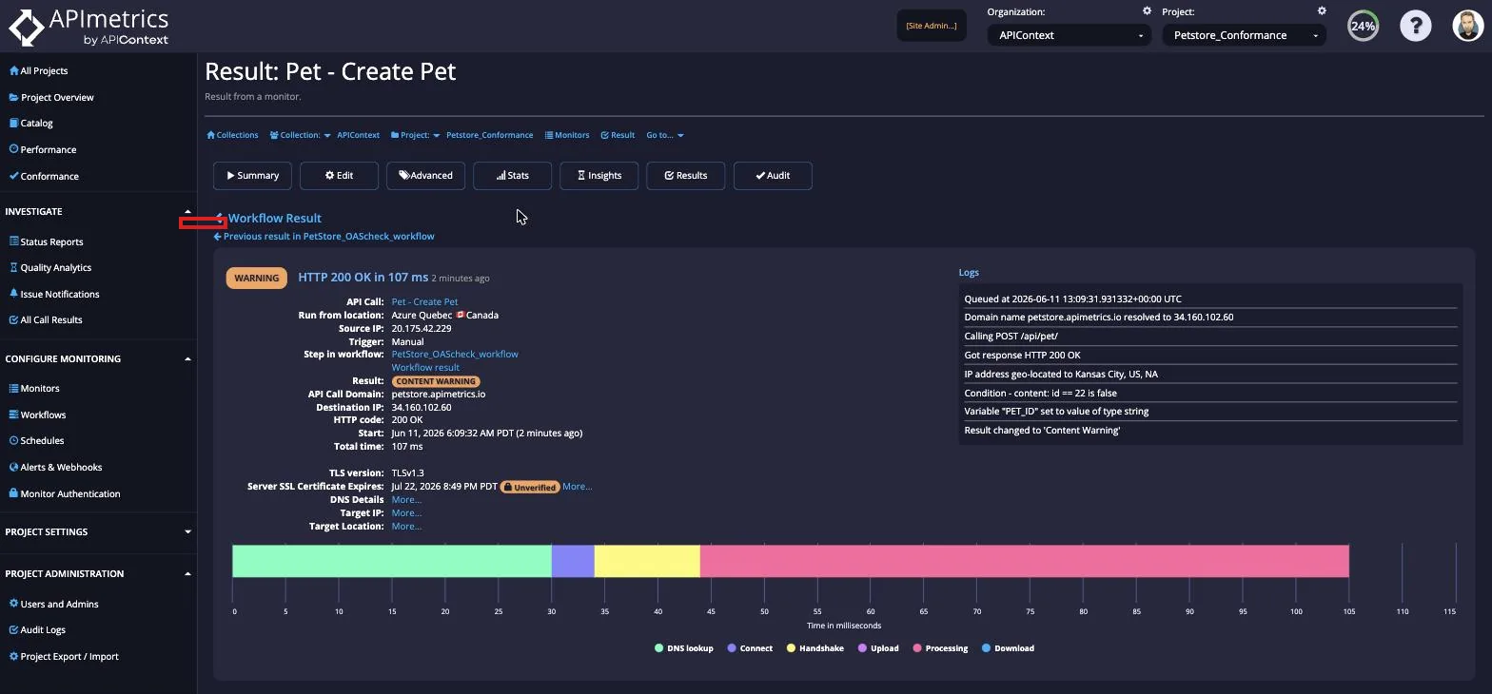The width and height of the screenshot is (1492, 694).
Task: Switch to the Edit tab
Action: pos(339,175)
